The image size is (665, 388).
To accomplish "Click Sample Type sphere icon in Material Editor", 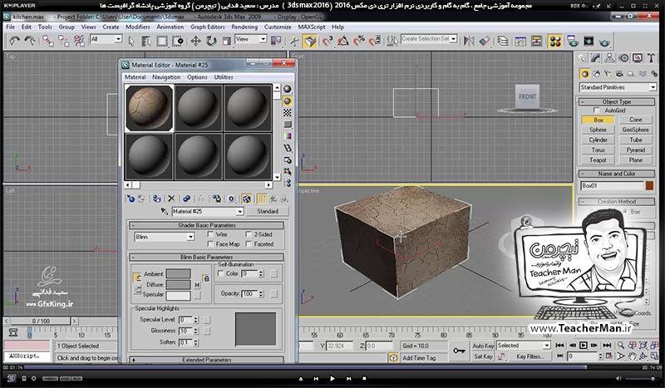I will 288,89.
